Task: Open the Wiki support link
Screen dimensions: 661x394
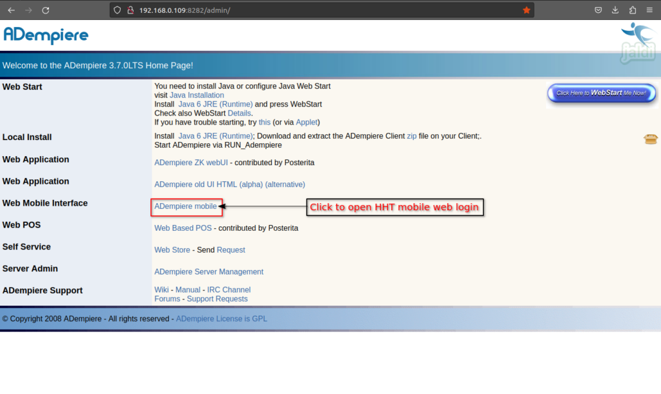Action: point(161,290)
